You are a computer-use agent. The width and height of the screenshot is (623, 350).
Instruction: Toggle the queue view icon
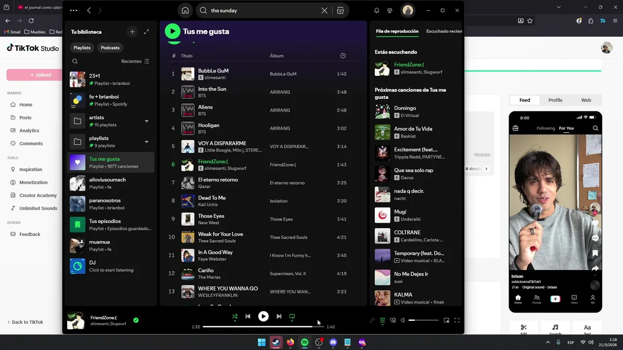tap(383, 320)
